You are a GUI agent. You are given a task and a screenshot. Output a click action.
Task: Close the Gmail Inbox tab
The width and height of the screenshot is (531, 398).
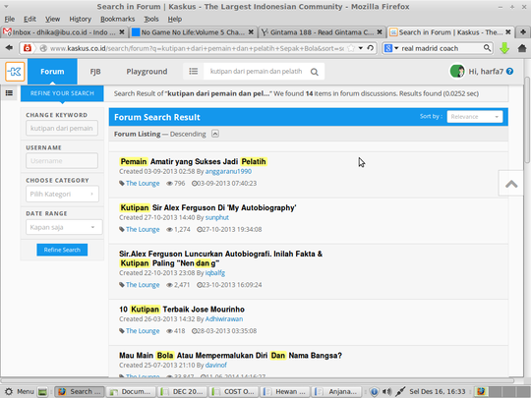tap(122, 32)
